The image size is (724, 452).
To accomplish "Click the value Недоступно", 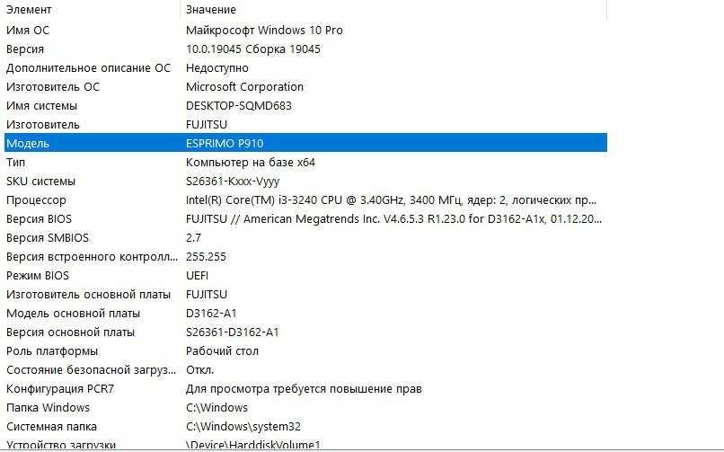I will pos(217,68).
